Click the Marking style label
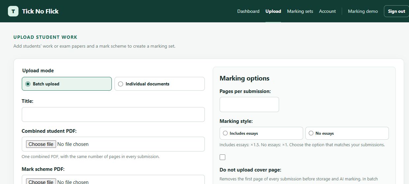Image resolution: width=409 pixels, height=184 pixels. point(236,121)
